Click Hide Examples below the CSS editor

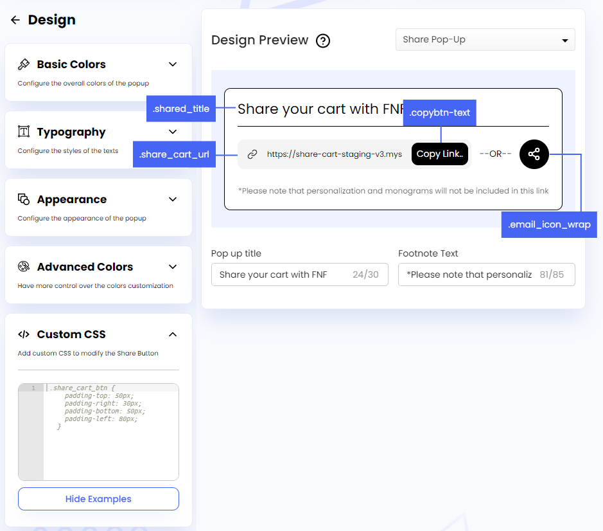98,499
